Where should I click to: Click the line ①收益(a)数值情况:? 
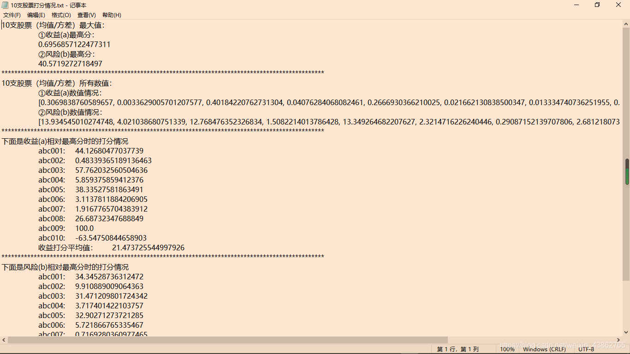coord(70,93)
